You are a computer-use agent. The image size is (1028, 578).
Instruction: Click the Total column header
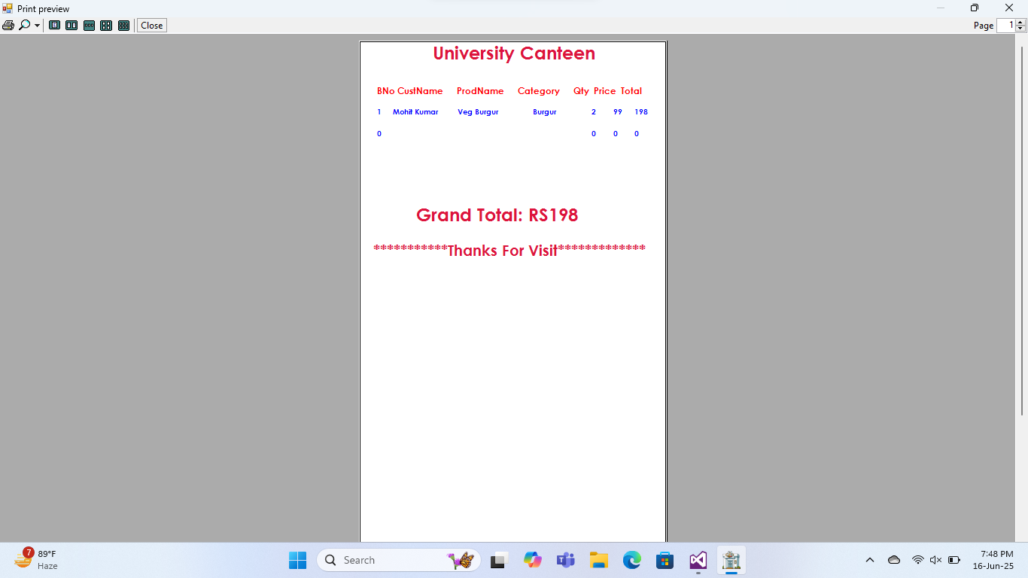click(631, 91)
